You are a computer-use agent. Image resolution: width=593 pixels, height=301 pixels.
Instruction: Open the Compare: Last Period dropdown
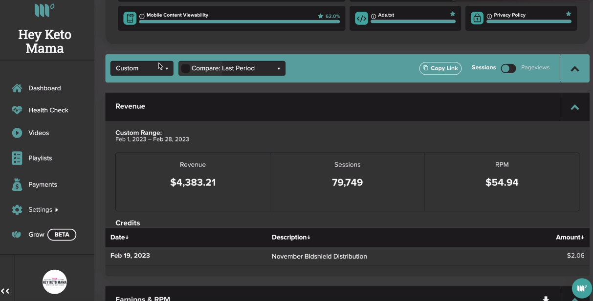coord(232,68)
